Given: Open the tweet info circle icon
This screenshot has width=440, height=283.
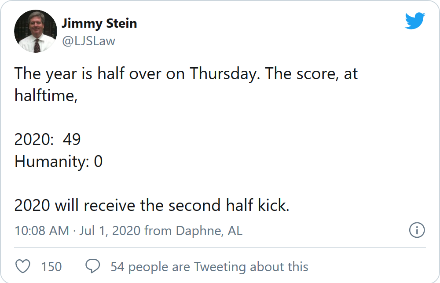Looking at the screenshot, I should tap(417, 230).
